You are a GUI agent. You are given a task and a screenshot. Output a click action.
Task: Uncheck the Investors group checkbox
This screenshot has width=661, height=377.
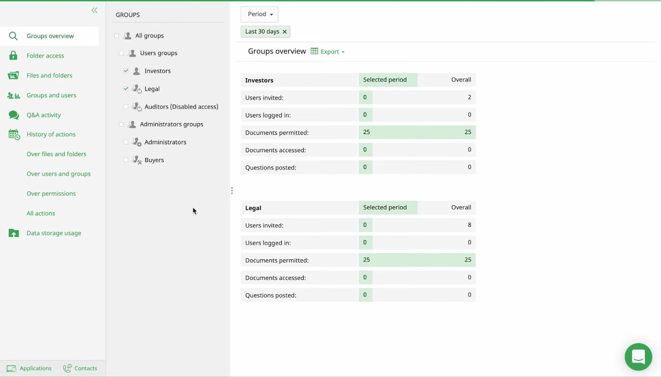click(126, 71)
